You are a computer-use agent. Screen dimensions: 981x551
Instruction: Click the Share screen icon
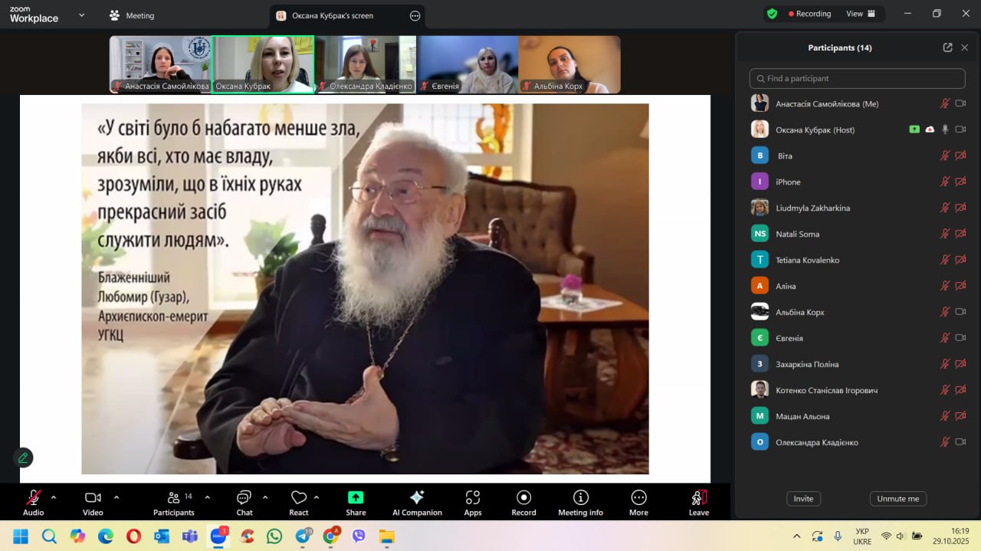click(356, 502)
